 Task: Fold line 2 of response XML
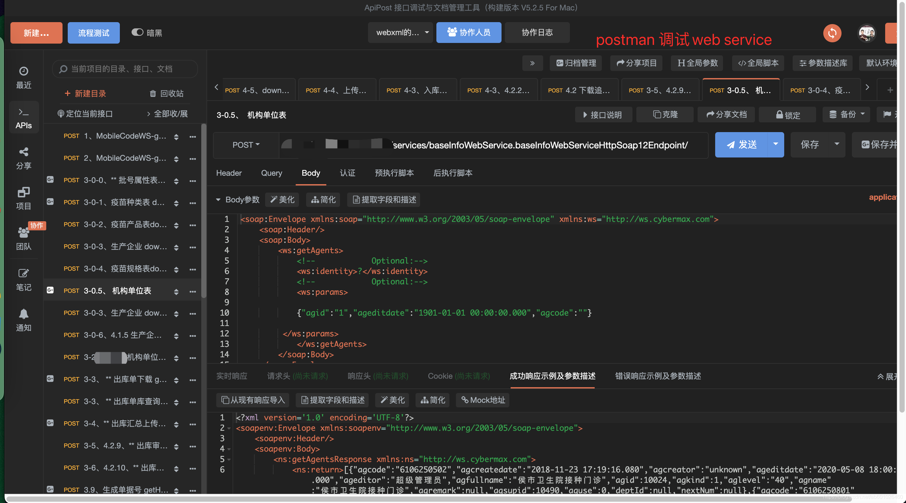[x=229, y=428]
